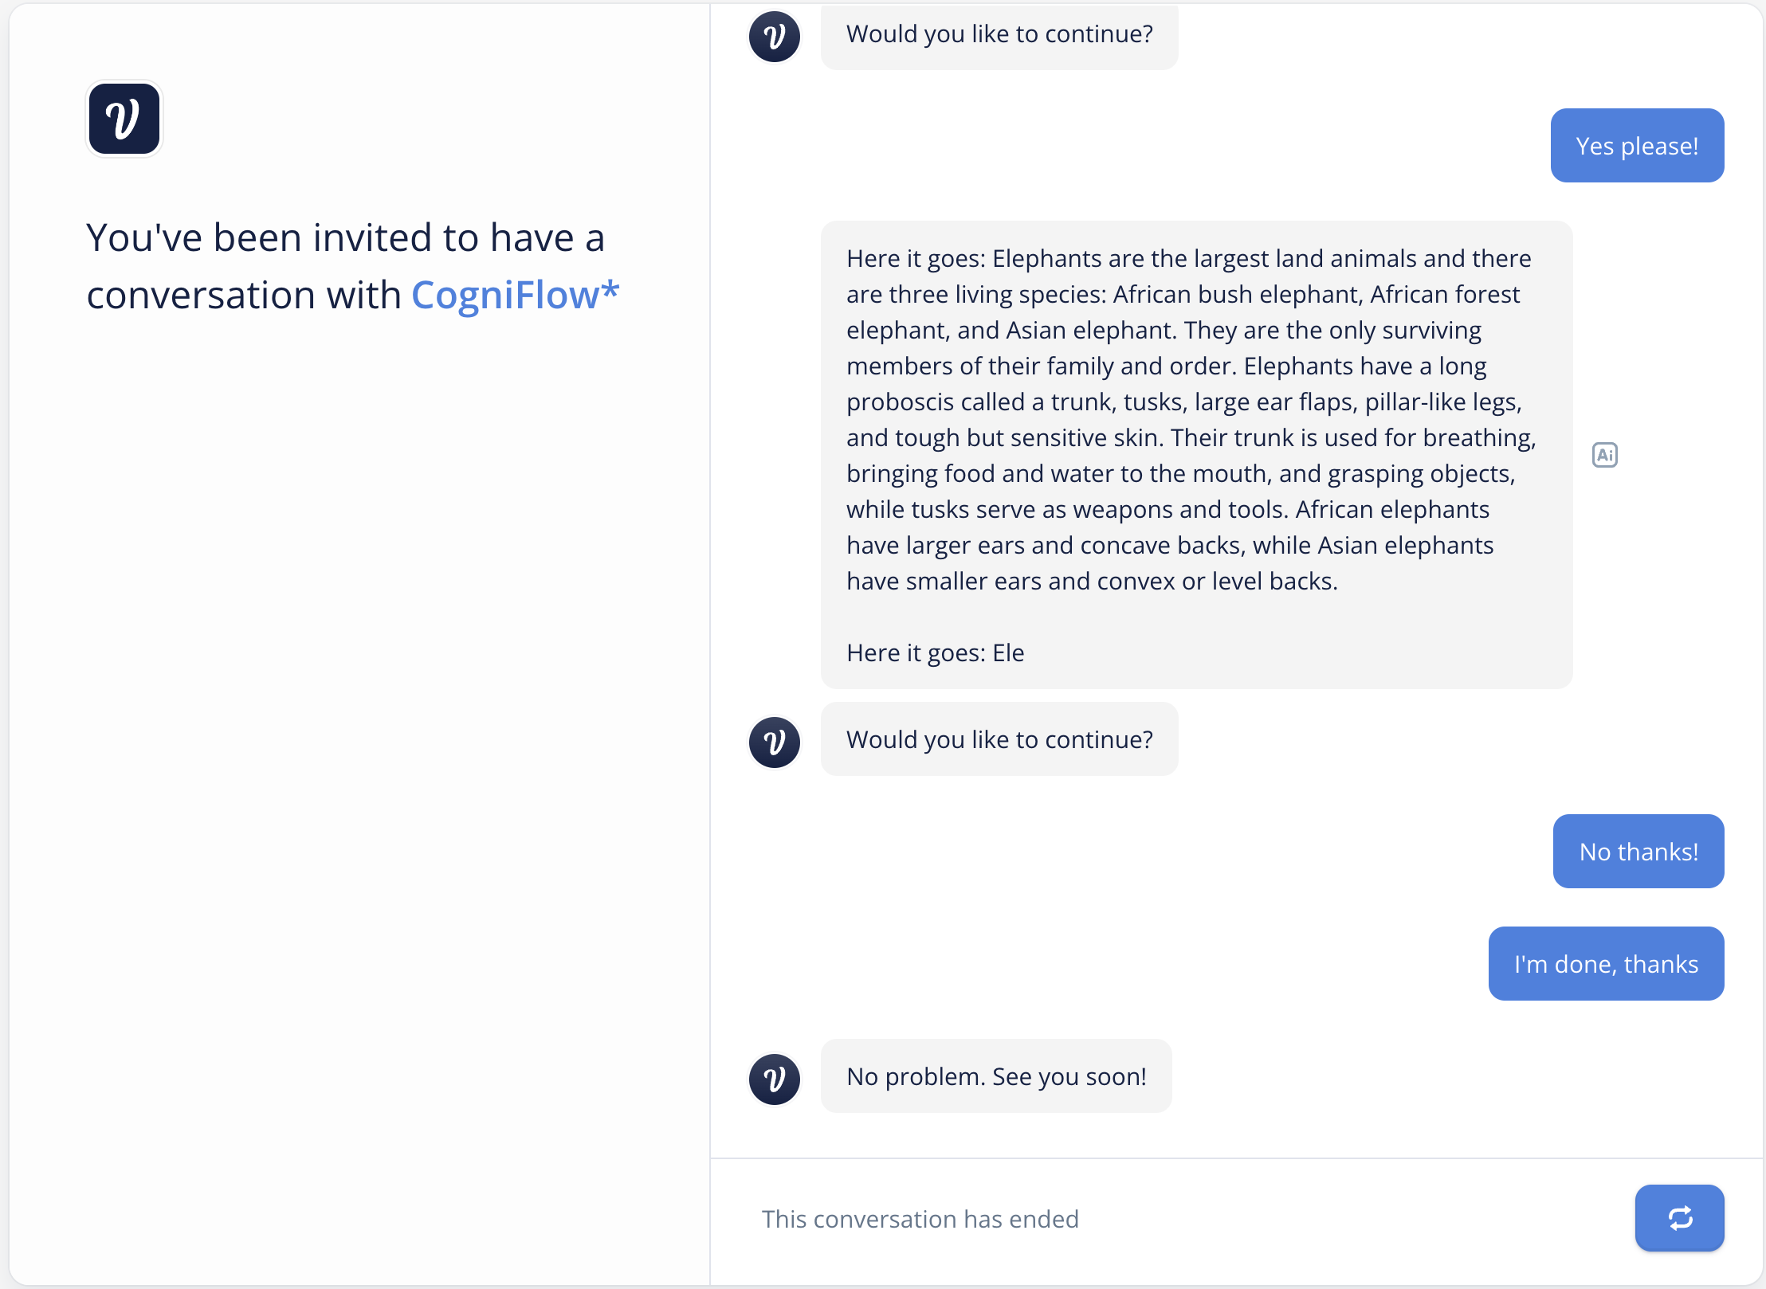
Task: Click the 'Yes please!' reply bubble
Action: (1637, 146)
